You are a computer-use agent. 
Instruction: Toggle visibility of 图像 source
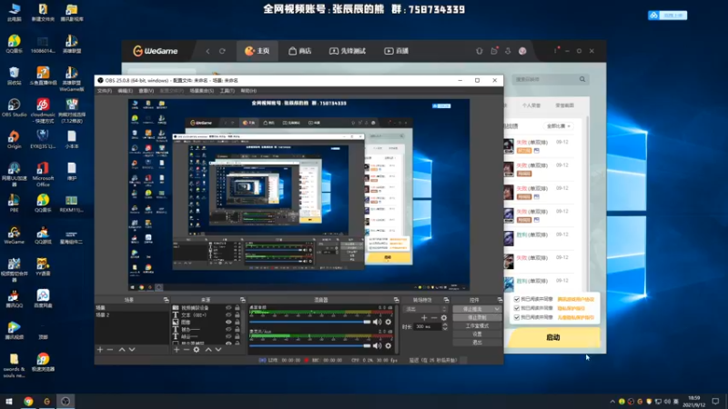point(228,322)
